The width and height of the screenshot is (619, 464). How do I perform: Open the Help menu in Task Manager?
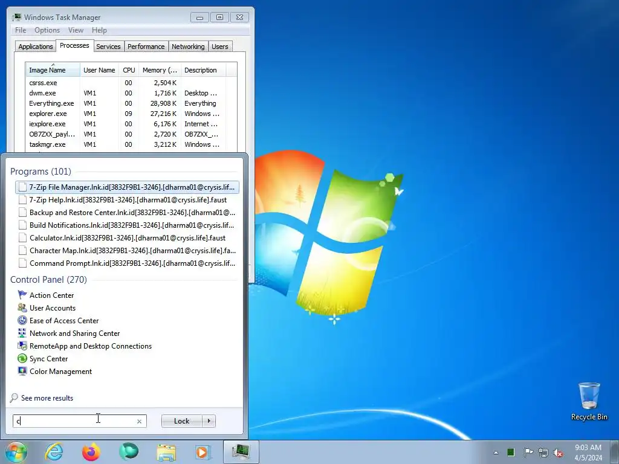(x=99, y=30)
